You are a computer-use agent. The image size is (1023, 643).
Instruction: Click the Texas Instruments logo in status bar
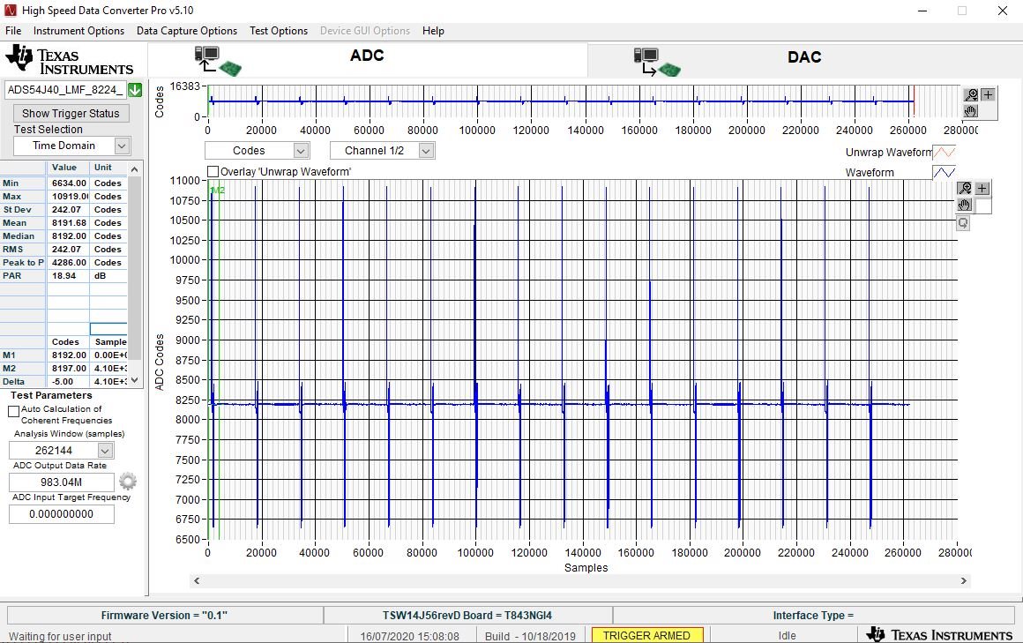coord(939,634)
